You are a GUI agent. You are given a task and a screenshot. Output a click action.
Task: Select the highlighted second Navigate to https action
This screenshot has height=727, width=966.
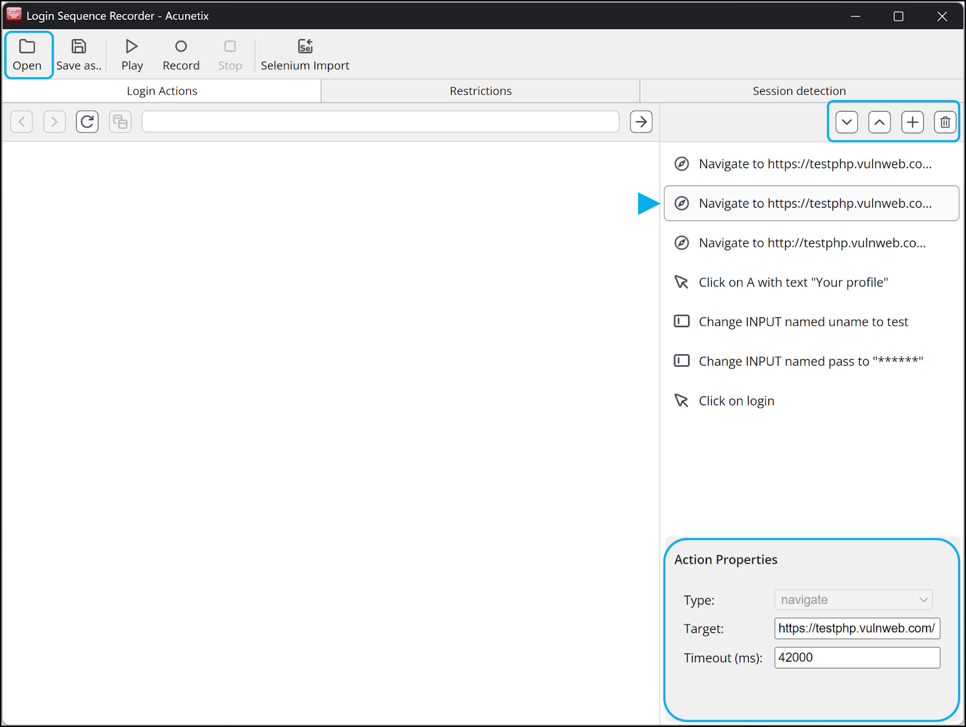click(x=811, y=203)
